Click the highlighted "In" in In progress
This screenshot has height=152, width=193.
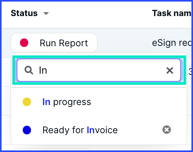[46, 102]
